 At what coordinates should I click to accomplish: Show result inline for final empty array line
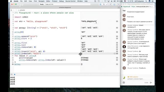tap(117, 64)
